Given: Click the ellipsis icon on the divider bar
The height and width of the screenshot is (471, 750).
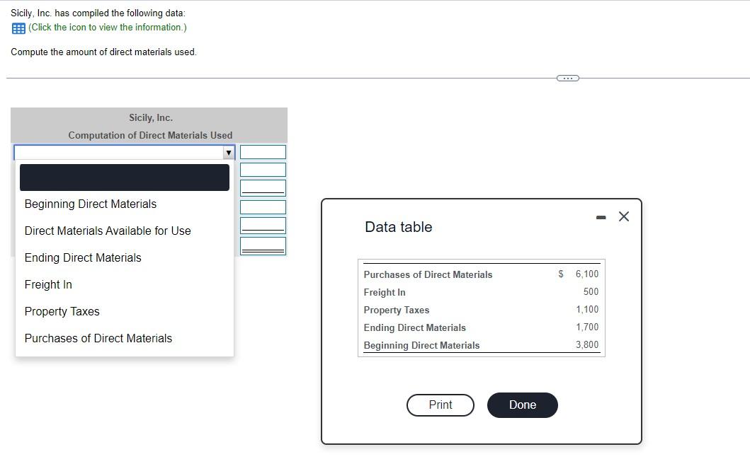Looking at the screenshot, I should [x=567, y=78].
